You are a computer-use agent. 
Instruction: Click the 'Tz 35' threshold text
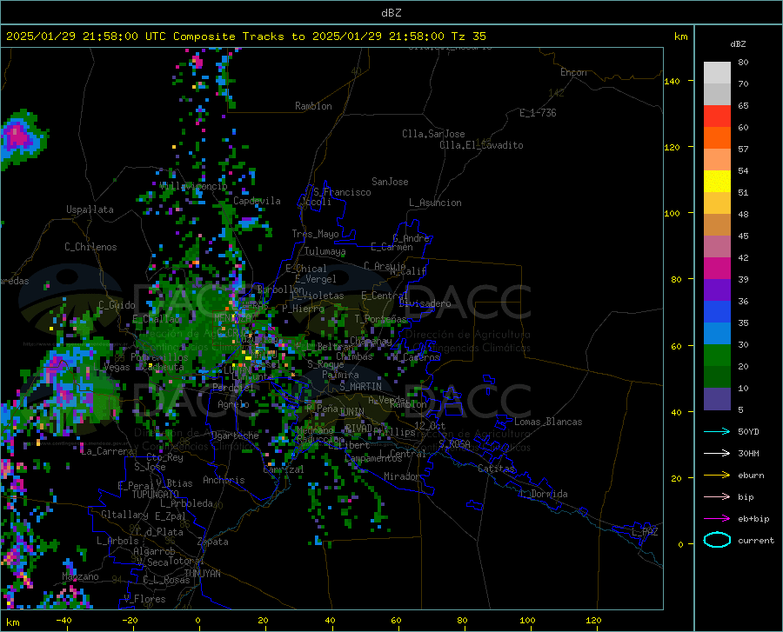point(468,37)
